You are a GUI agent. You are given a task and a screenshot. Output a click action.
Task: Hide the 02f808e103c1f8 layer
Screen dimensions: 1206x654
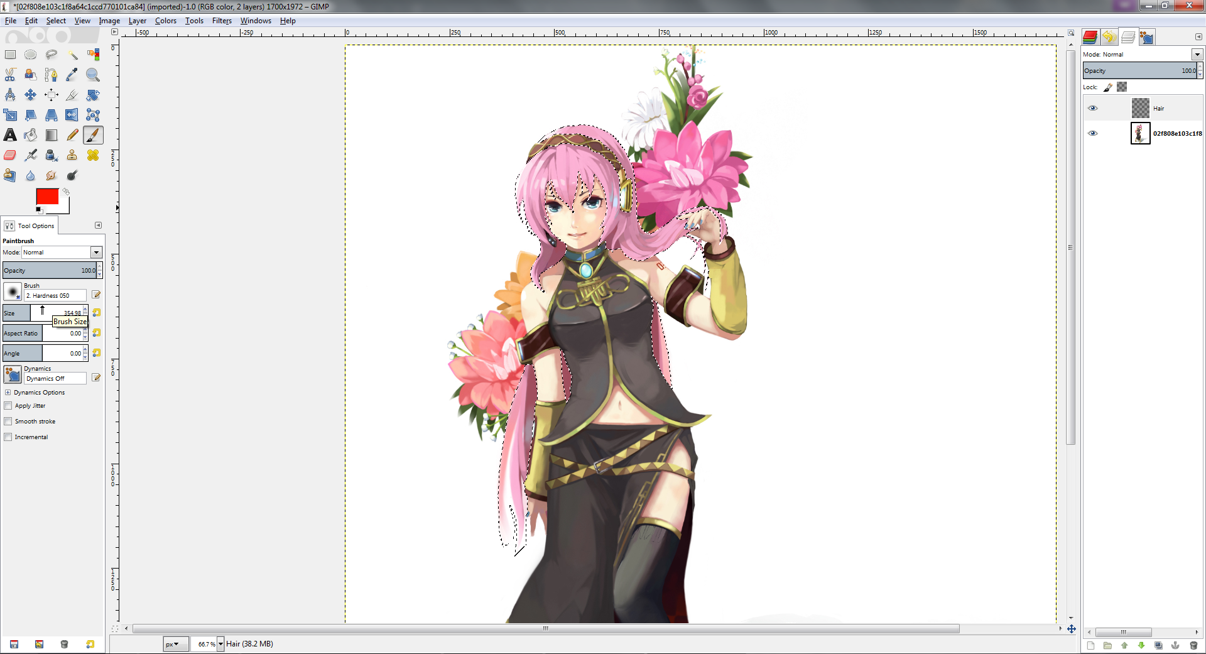(1093, 133)
